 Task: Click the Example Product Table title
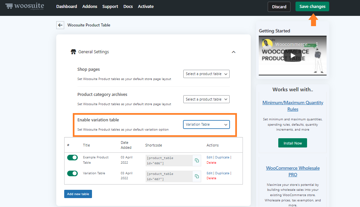point(96,160)
